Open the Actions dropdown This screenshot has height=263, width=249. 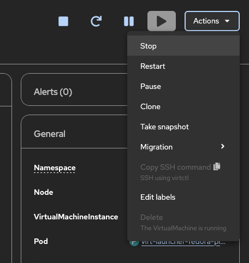tap(212, 21)
